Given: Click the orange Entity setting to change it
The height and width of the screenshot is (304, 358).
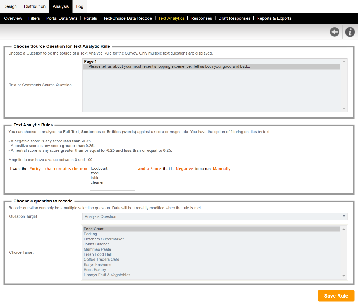Looking at the screenshot, I should tap(35, 169).
